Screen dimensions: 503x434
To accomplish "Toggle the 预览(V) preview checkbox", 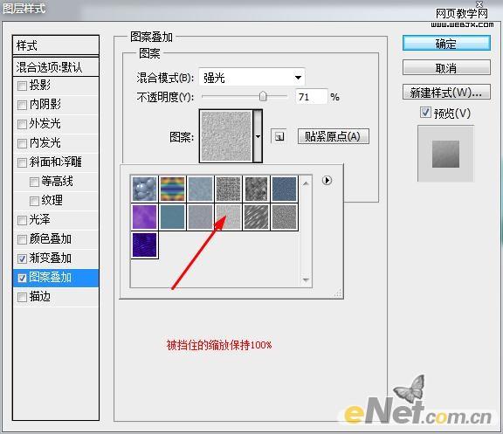I will (425, 113).
